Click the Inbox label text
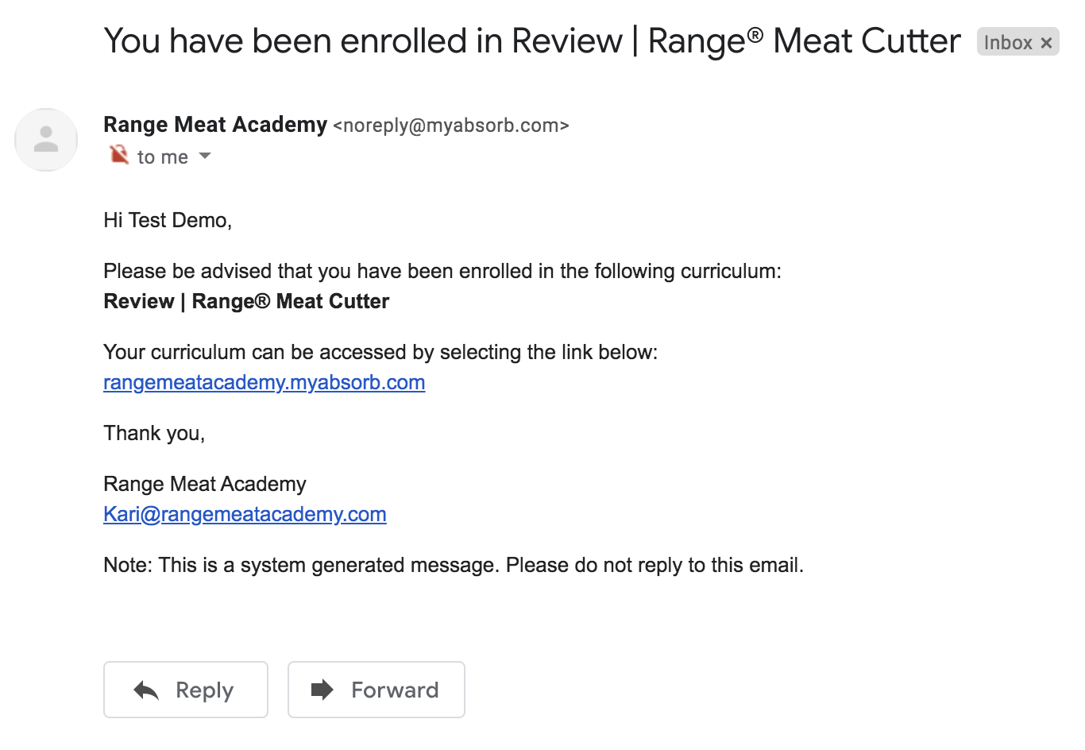Image resolution: width=1085 pixels, height=750 pixels. [x=1008, y=43]
